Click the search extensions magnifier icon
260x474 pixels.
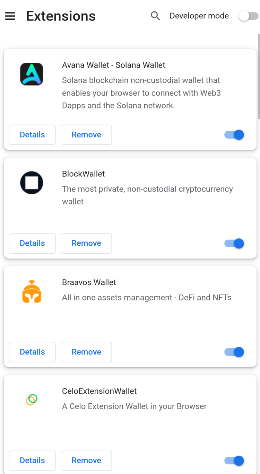pyautogui.click(x=155, y=16)
